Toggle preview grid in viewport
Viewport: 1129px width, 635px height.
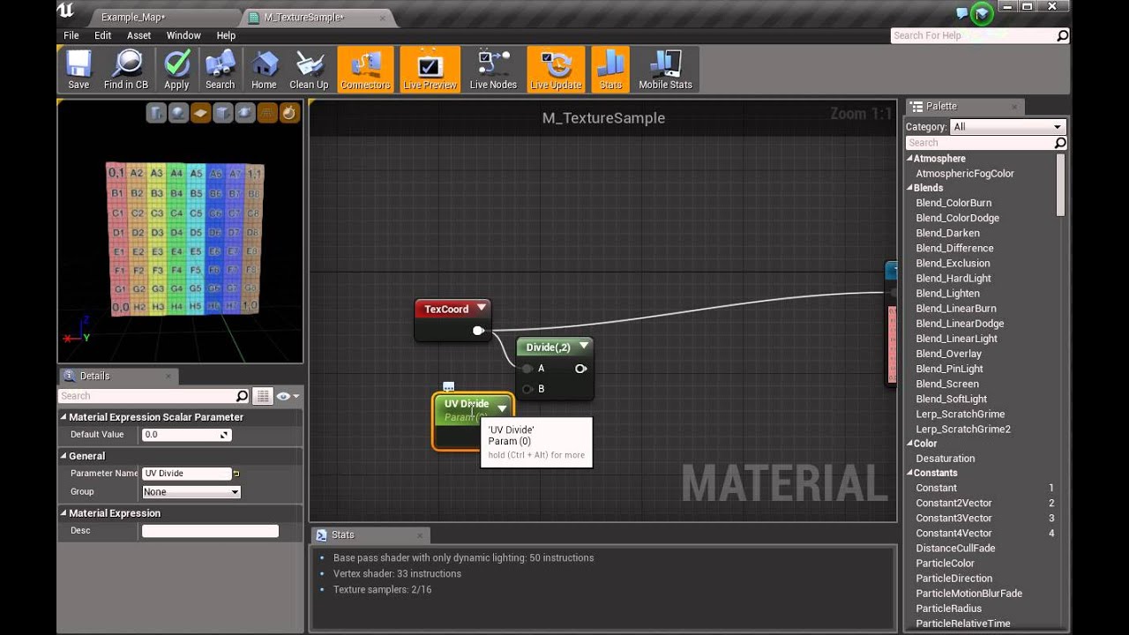pyautogui.click(x=266, y=113)
